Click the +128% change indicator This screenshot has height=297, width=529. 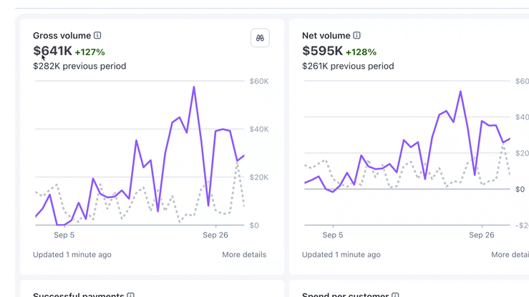(x=361, y=52)
